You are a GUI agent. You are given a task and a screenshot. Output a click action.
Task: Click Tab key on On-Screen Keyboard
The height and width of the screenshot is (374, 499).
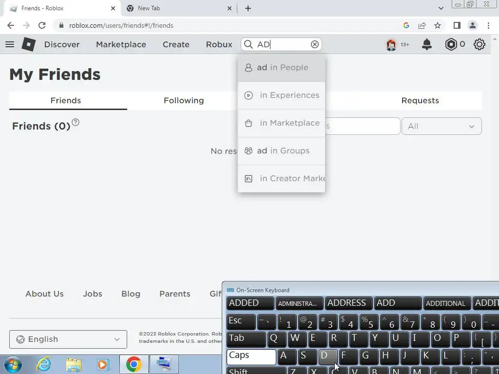[x=246, y=339]
